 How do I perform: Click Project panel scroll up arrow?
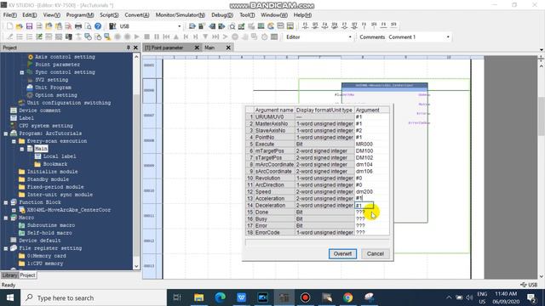[x=136, y=57]
